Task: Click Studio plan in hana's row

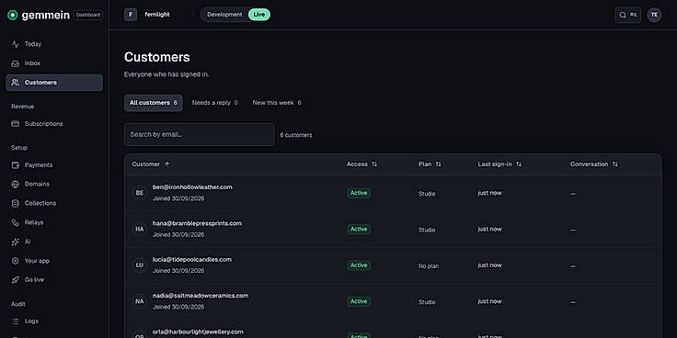Action: (x=427, y=231)
